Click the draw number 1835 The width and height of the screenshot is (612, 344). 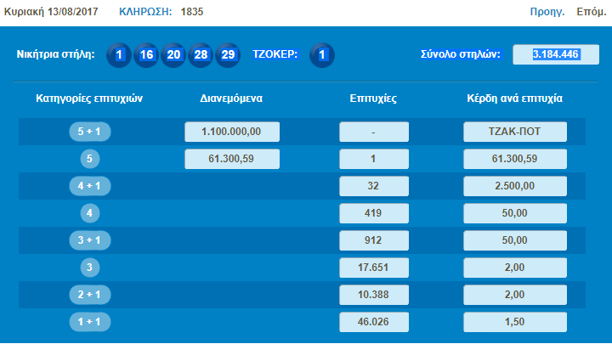[192, 13]
